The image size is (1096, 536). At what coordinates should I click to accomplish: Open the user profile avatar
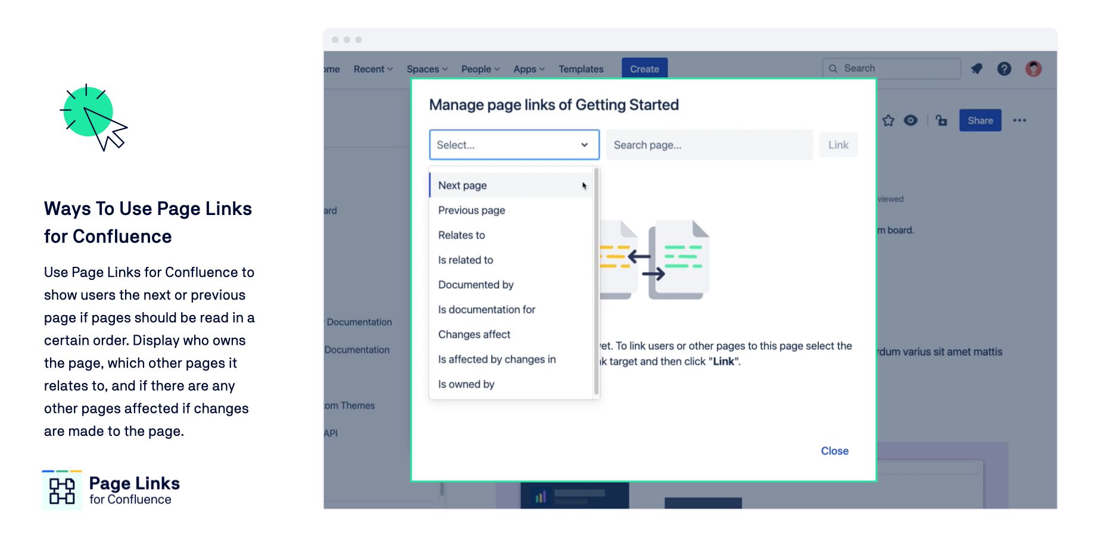1033,68
